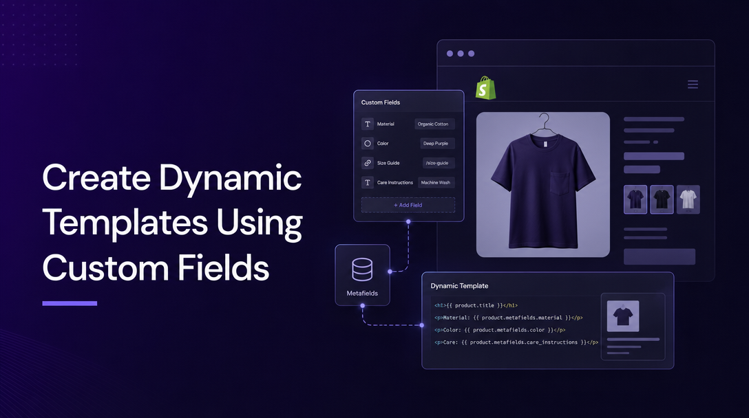Select the purple t-shirt variant thumbnail
This screenshot has height=418, width=749.
pyautogui.click(x=635, y=199)
